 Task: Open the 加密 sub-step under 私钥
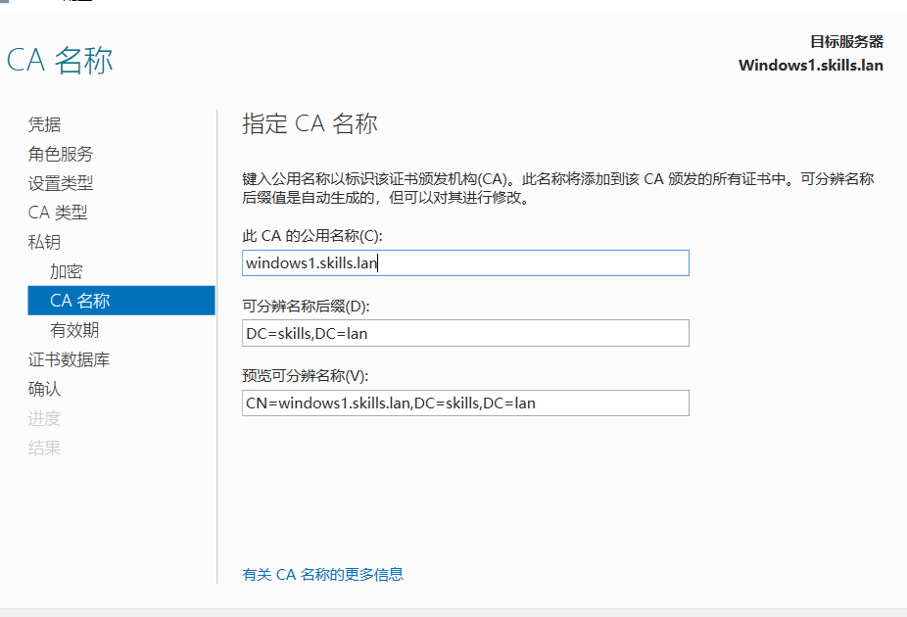(x=67, y=271)
